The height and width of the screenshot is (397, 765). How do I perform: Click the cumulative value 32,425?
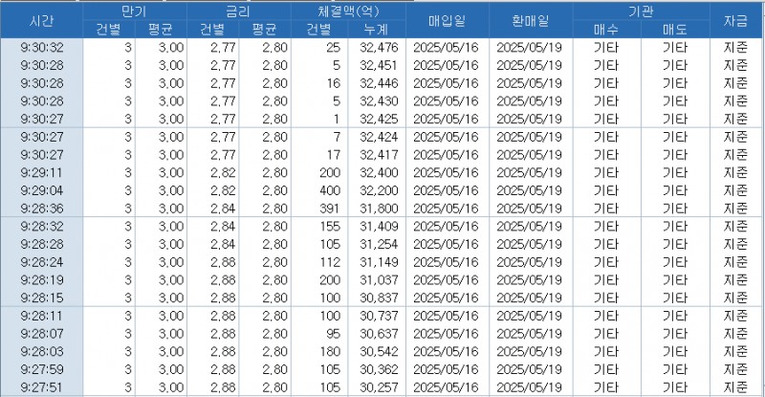coord(379,120)
